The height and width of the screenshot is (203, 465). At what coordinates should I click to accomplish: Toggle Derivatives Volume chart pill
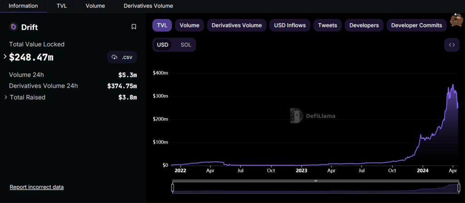click(237, 25)
